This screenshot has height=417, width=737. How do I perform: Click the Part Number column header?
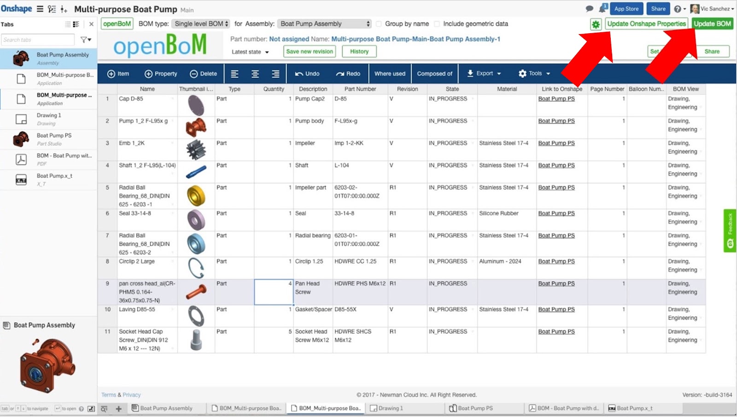coord(360,89)
